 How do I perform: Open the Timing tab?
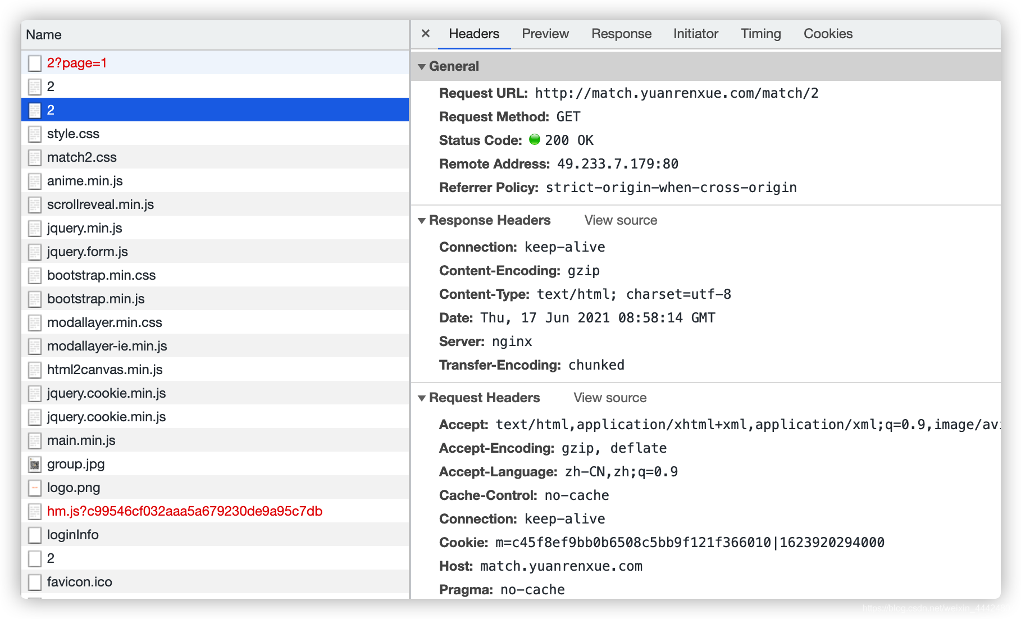point(761,34)
